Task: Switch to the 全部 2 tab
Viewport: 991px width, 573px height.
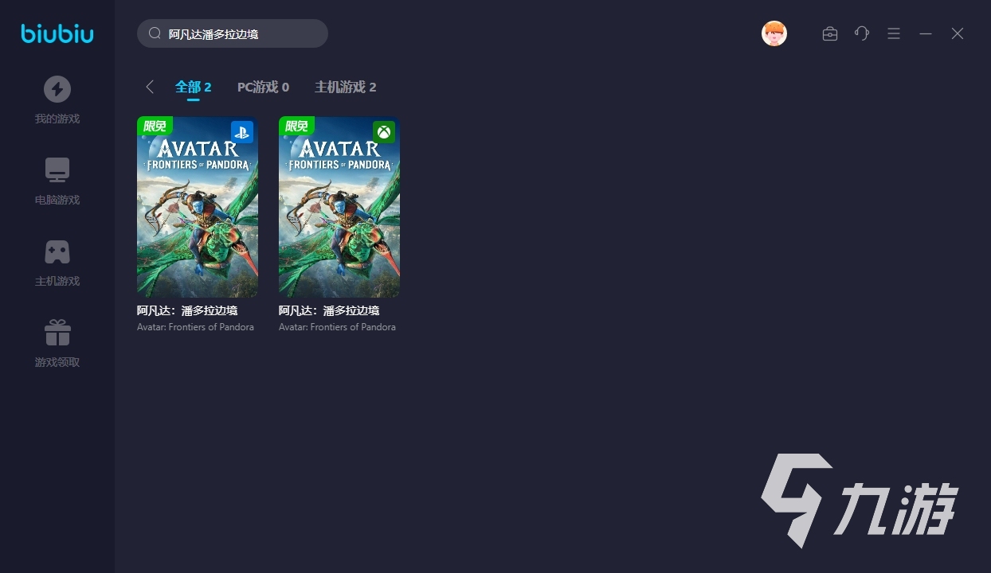Action: [x=193, y=87]
